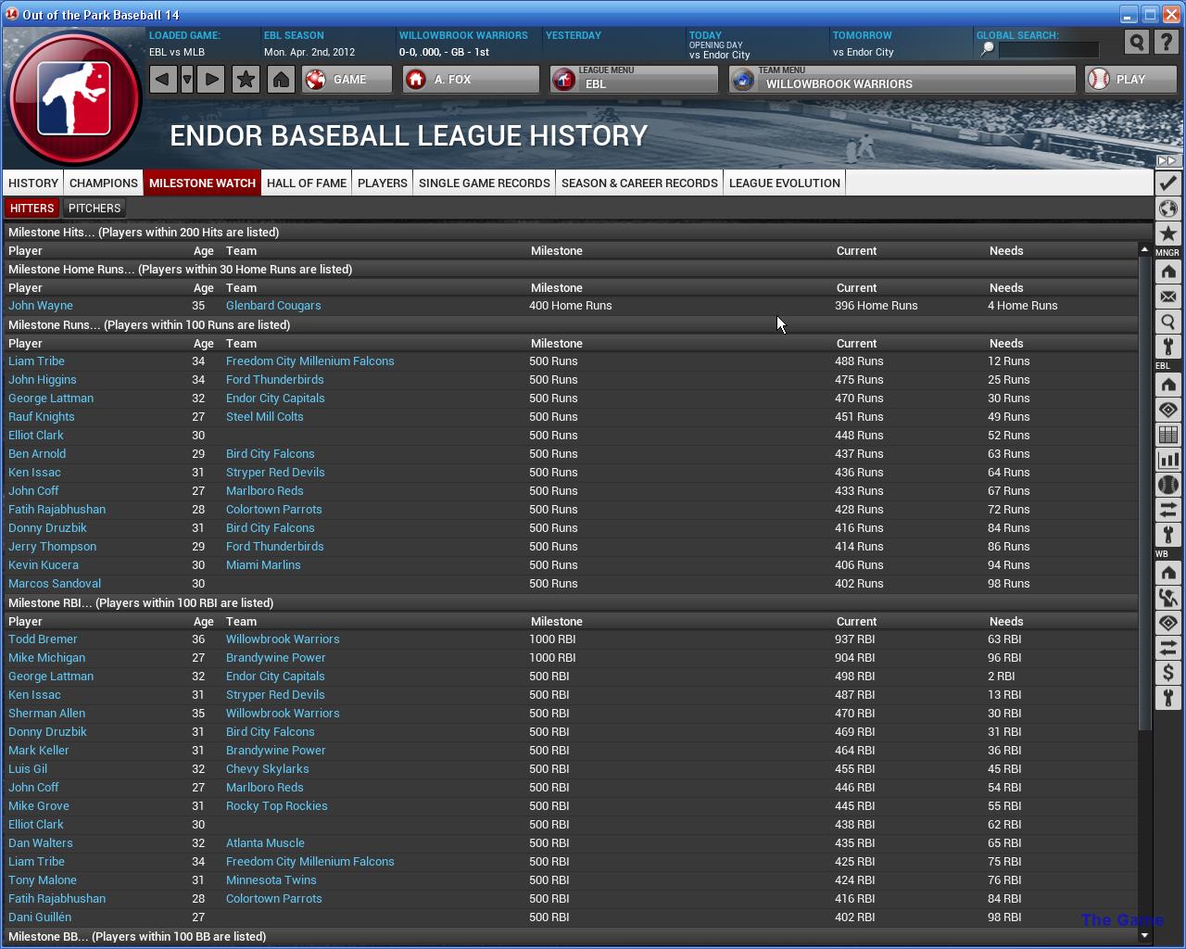1186x949 pixels.
Task: Open manager home icon under MNGR
Action: 1167,272
